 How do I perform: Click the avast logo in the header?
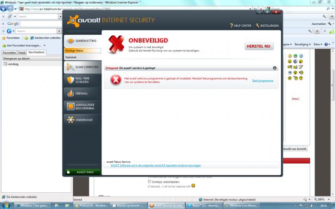(x=83, y=21)
